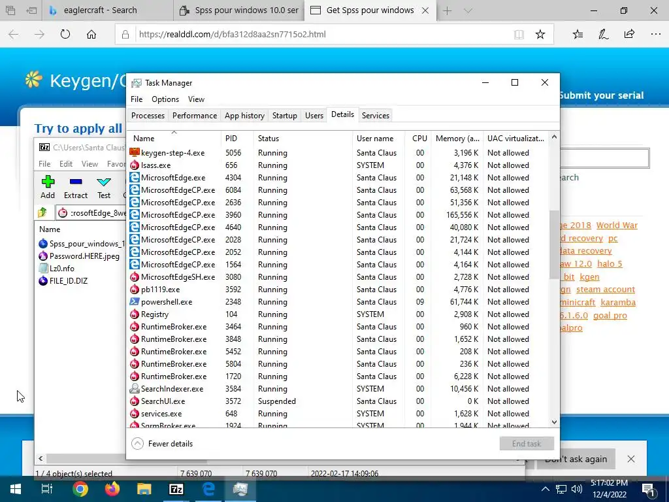The image size is (669, 502).
Task: Select the SearchIndexer.exe process icon
Action: point(135,389)
